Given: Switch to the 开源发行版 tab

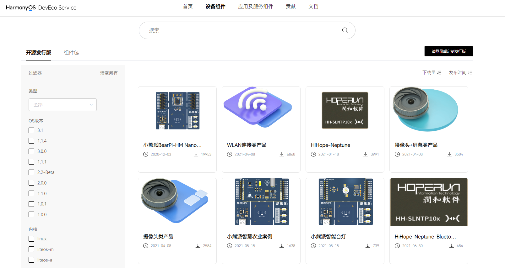Looking at the screenshot, I should click(x=39, y=52).
